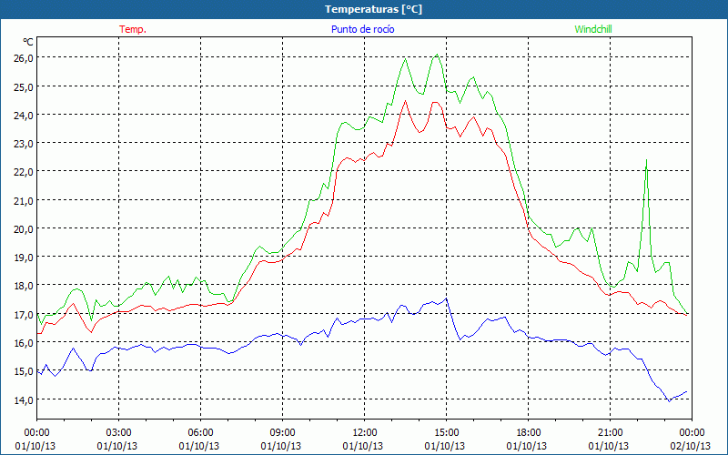Click the 12:00 time axis label

(365, 433)
